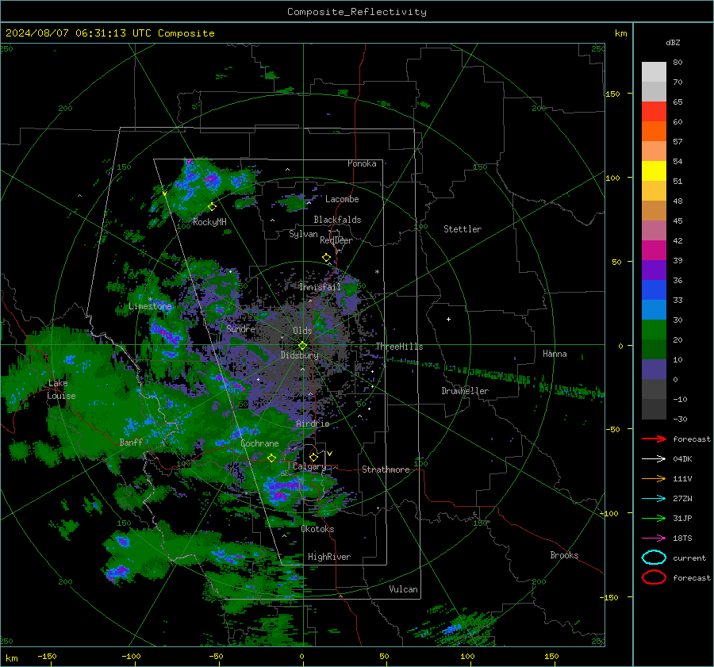Click the magenta 18TS arrow in legend
714x667 pixels.
tap(654, 539)
